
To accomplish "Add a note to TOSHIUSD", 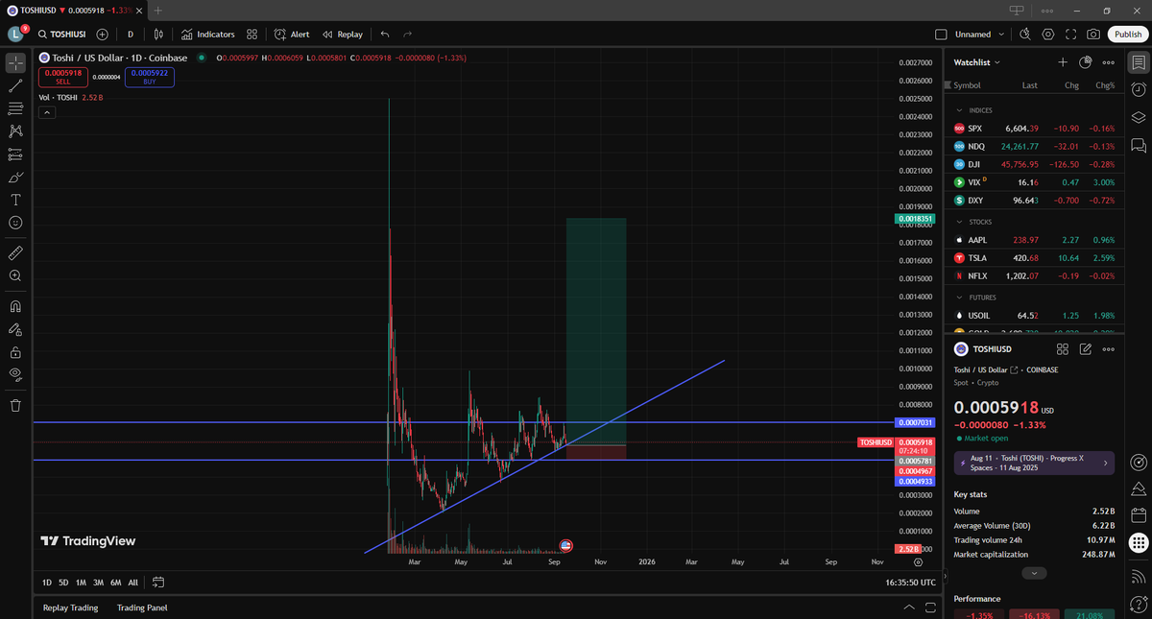I will tap(1086, 349).
